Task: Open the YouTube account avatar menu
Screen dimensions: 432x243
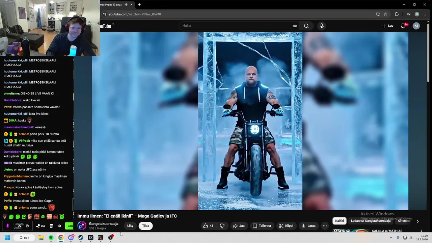Action: 416,26
